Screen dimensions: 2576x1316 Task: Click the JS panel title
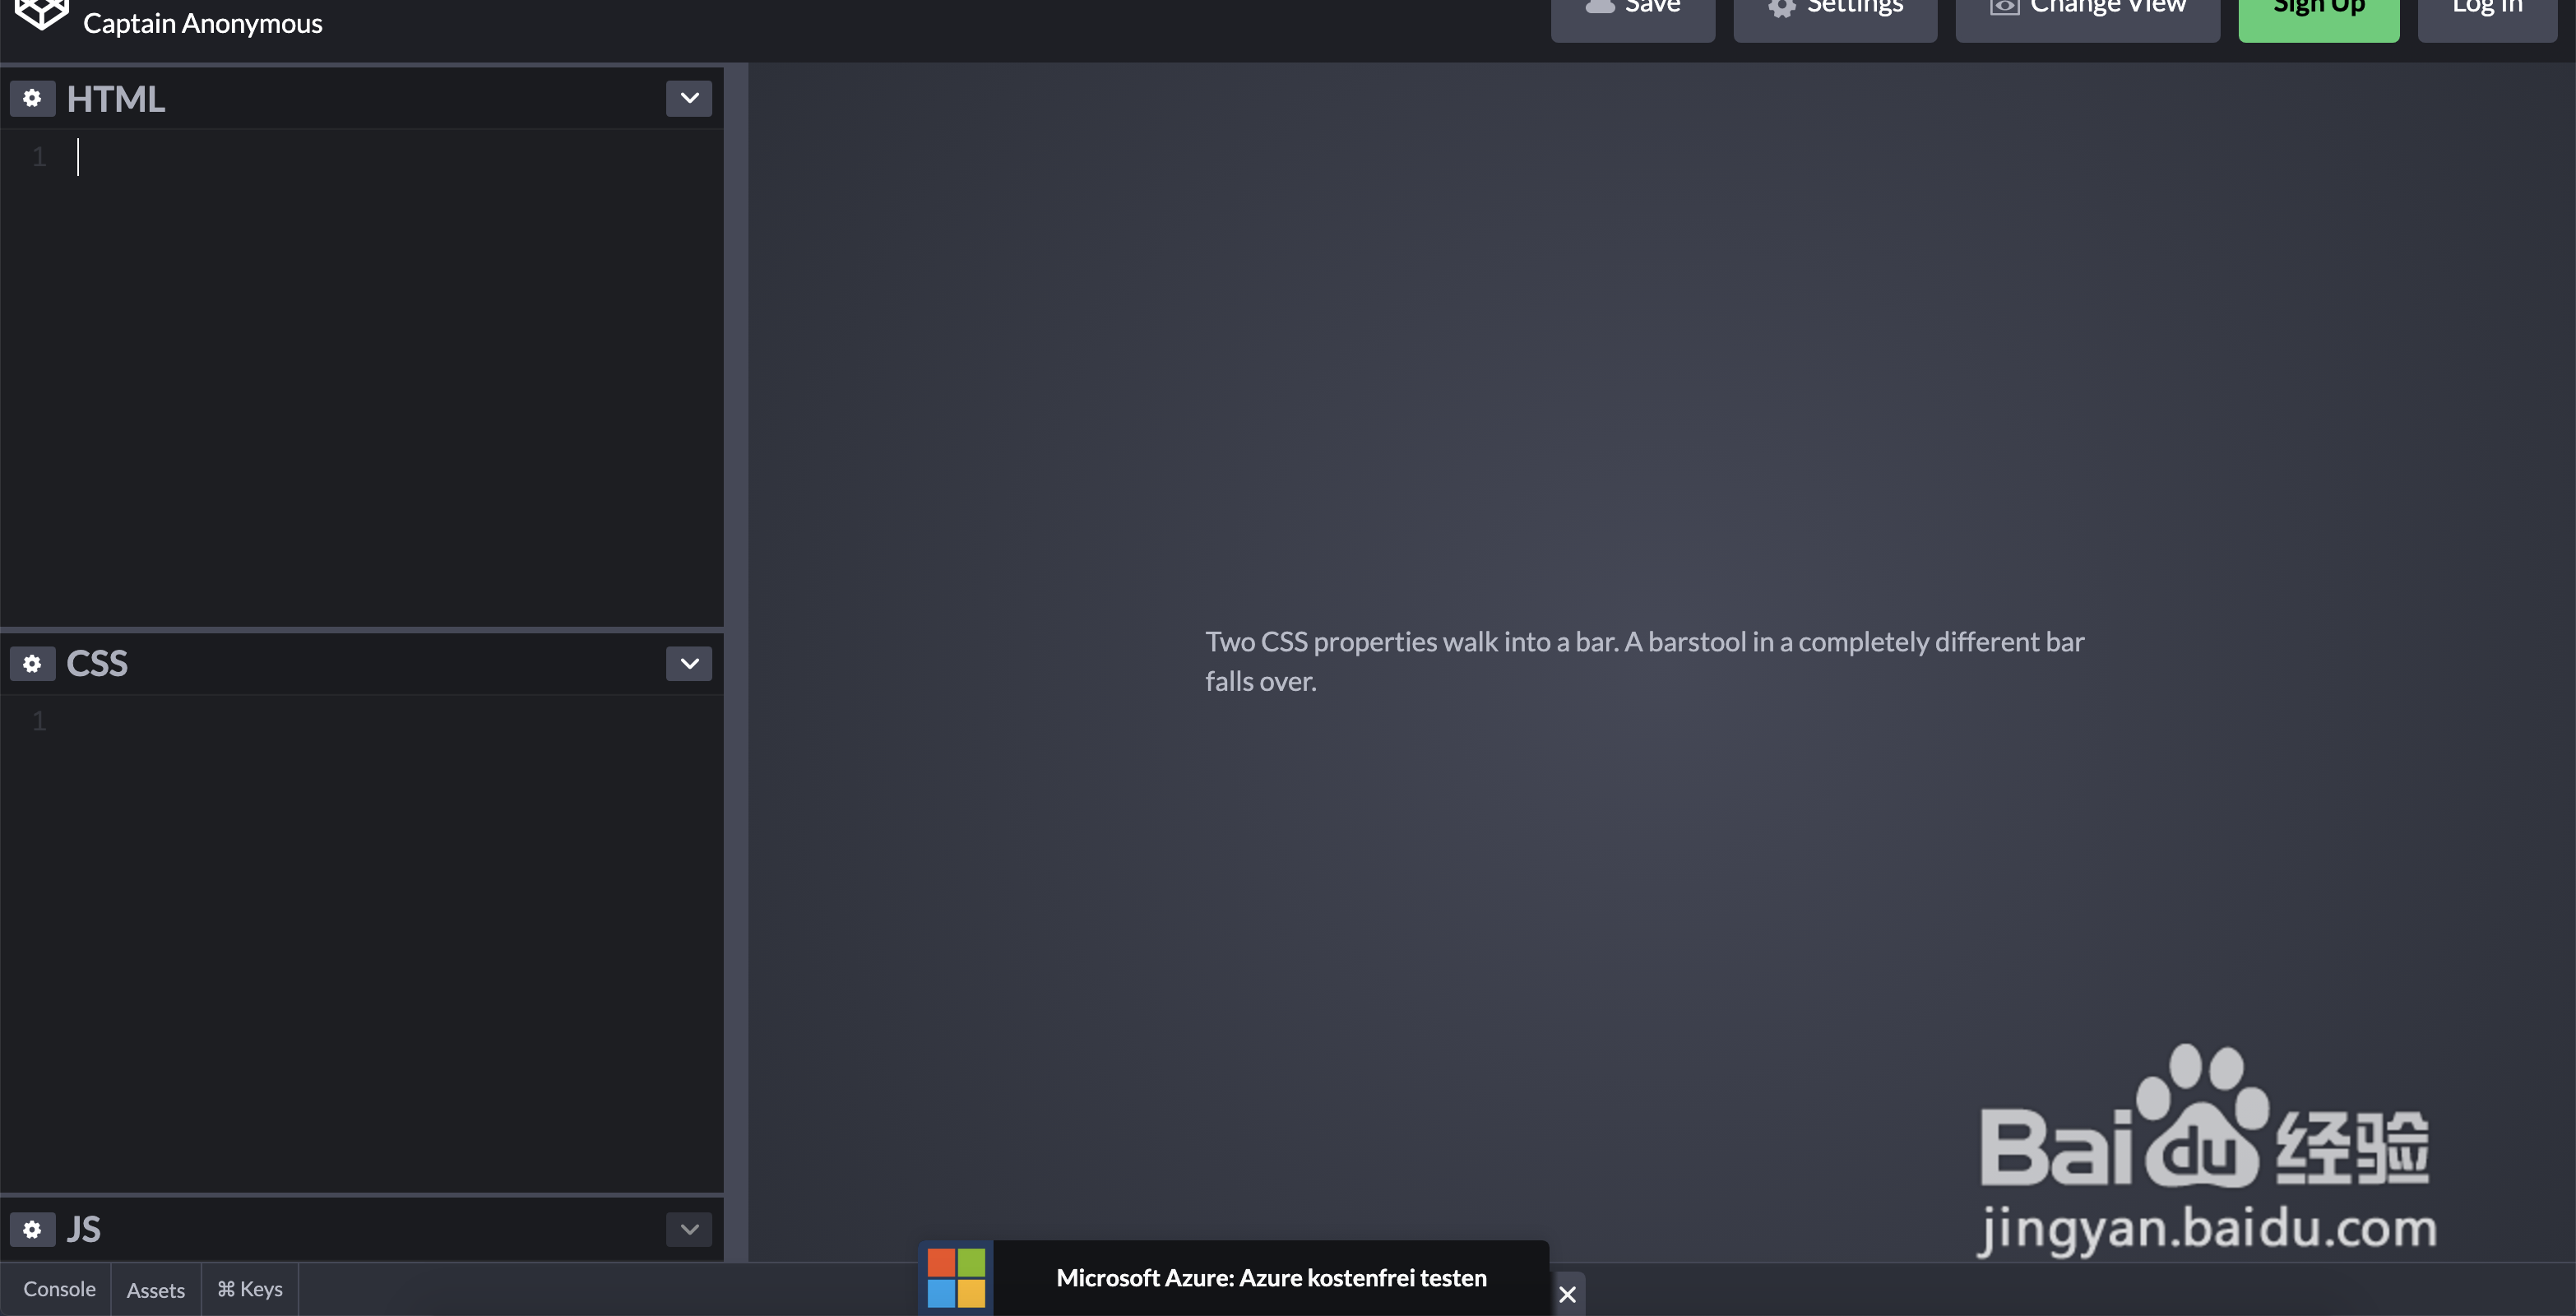point(84,1229)
